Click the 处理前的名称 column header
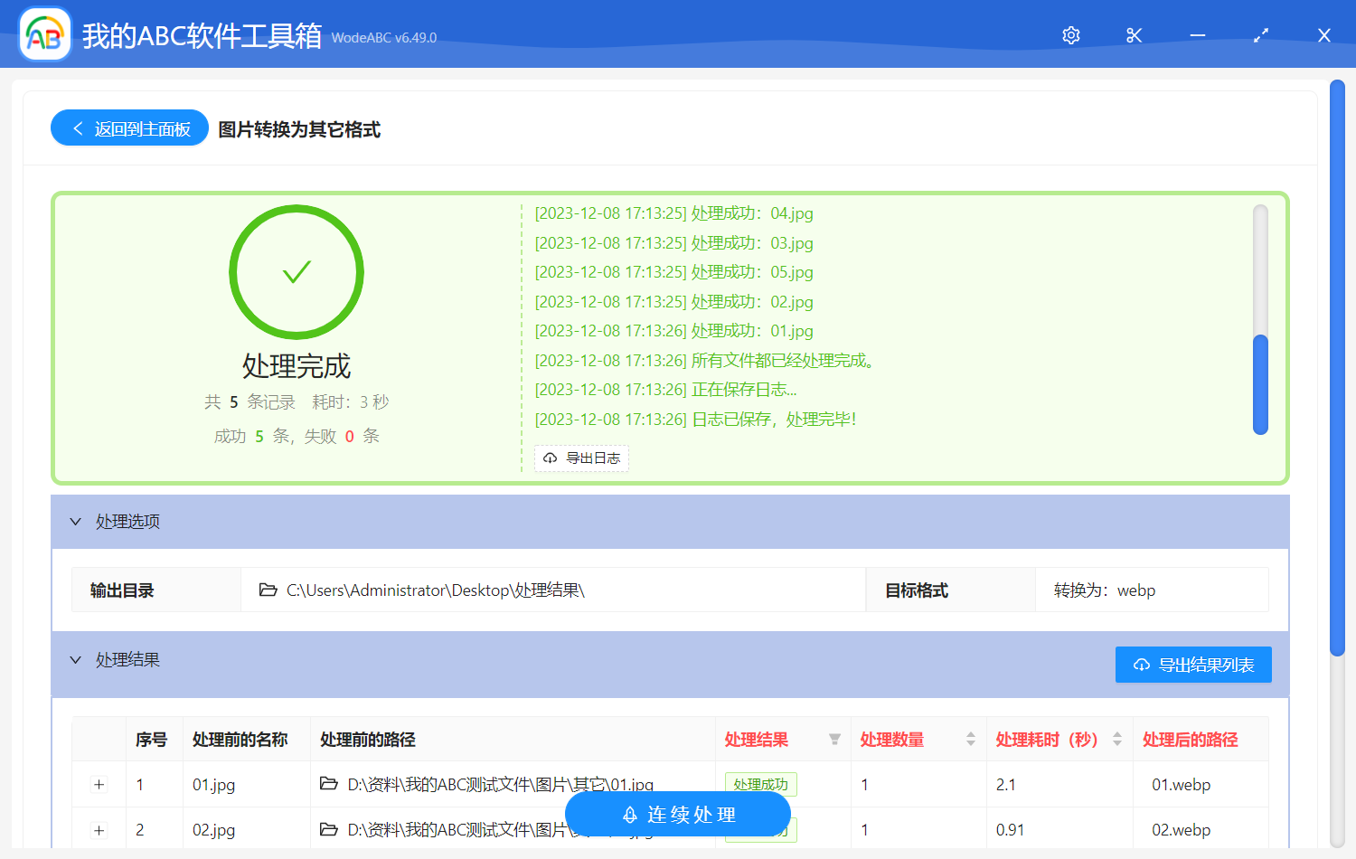The height and width of the screenshot is (859, 1356). (x=240, y=740)
